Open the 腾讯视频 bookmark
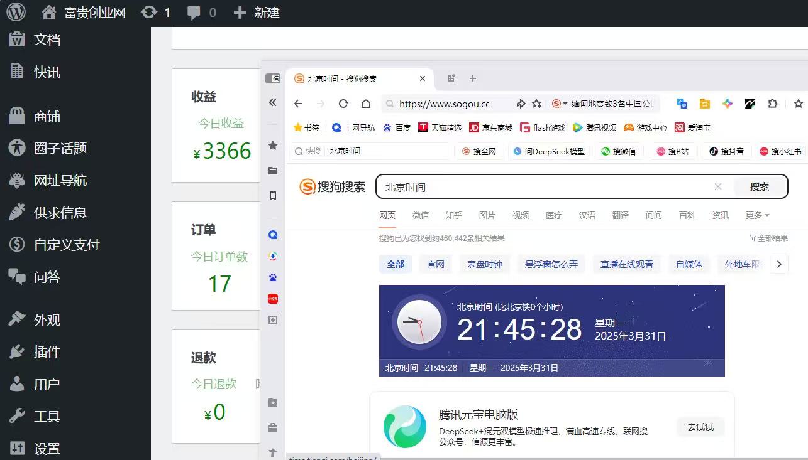808x460 pixels. pyautogui.click(x=595, y=127)
